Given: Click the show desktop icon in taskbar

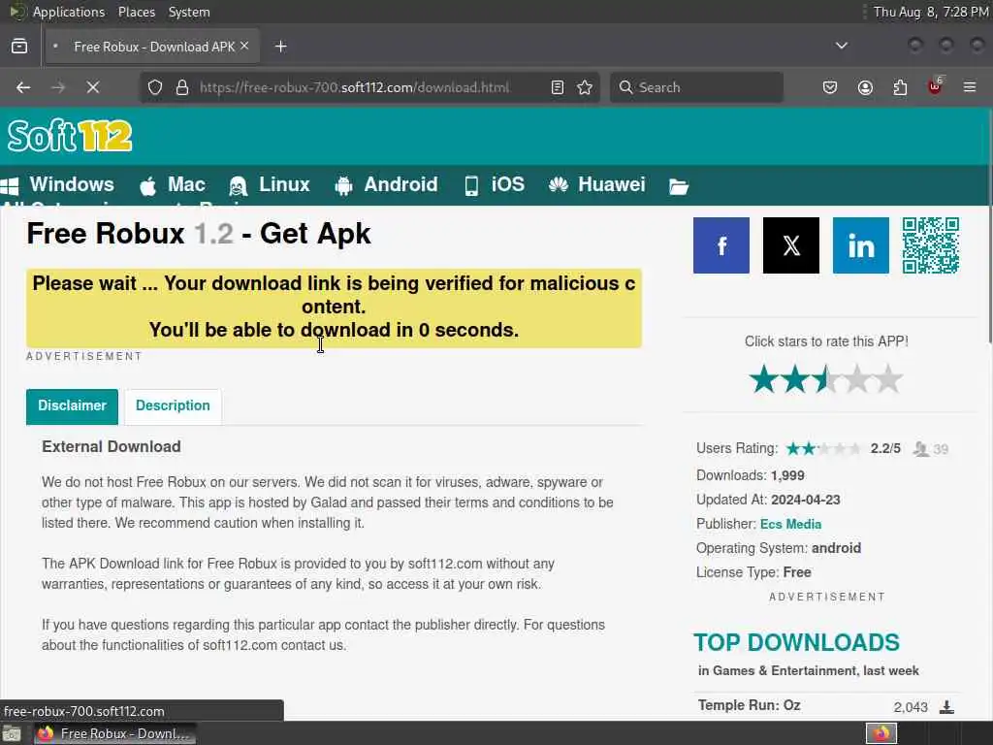Looking at the screenshot, I should pos(12,733).
